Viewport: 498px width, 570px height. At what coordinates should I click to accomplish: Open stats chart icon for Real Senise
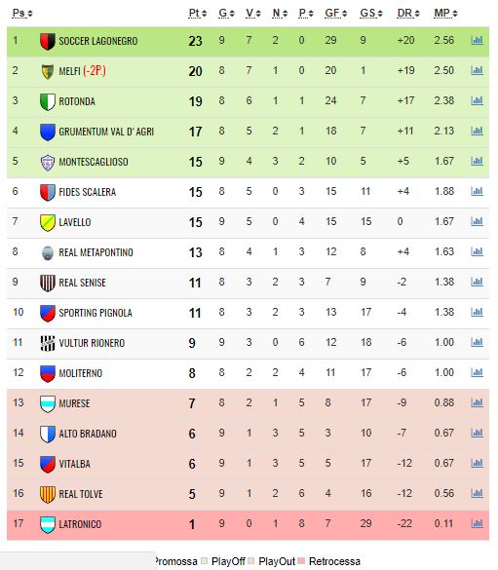tap(477, 282)
